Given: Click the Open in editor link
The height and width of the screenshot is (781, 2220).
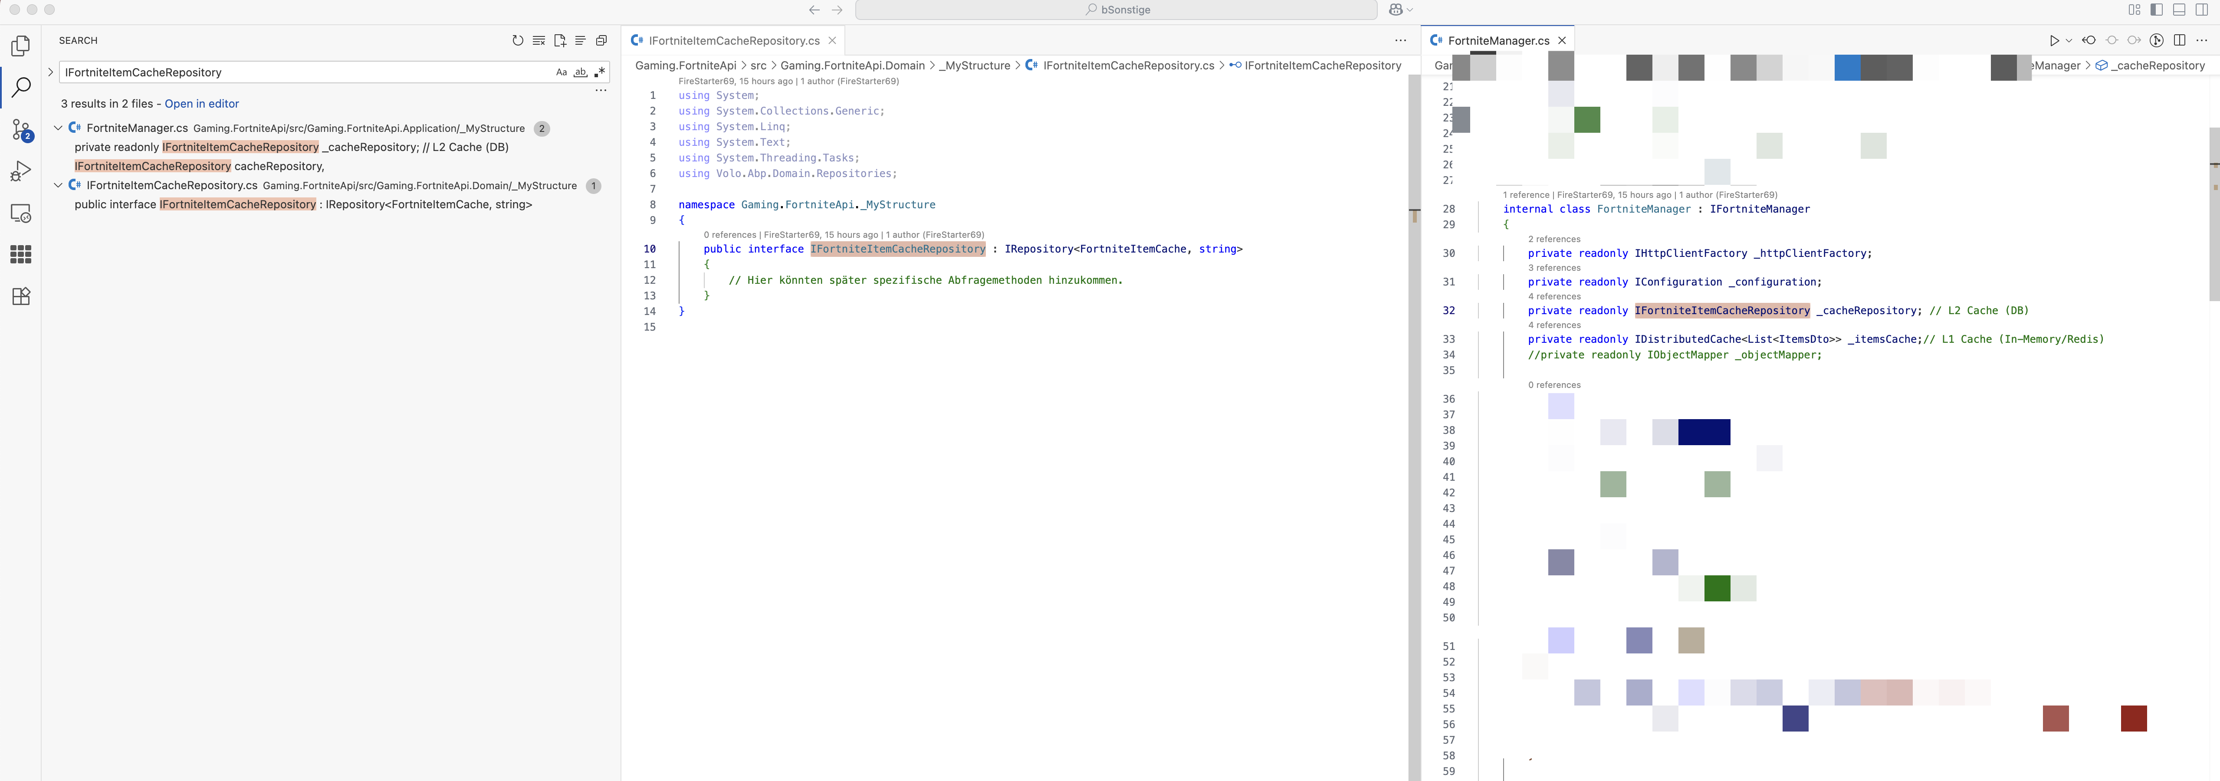Looking at the screenshot, I should pos(202,103).
